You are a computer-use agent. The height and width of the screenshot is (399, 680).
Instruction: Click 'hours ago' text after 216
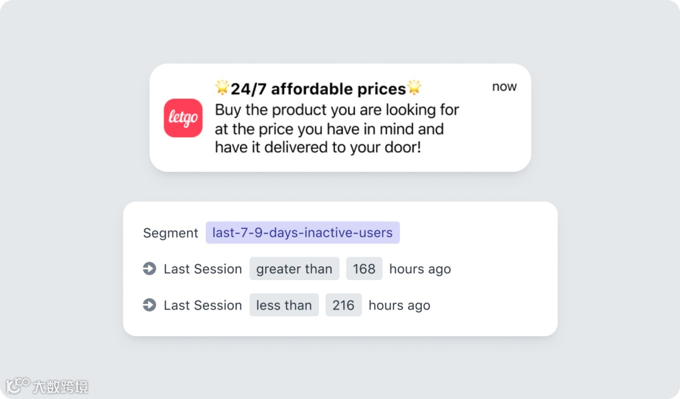[x=399, y=305]
